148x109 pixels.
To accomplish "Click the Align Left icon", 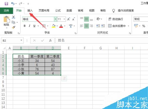I will tap(81, 26).
